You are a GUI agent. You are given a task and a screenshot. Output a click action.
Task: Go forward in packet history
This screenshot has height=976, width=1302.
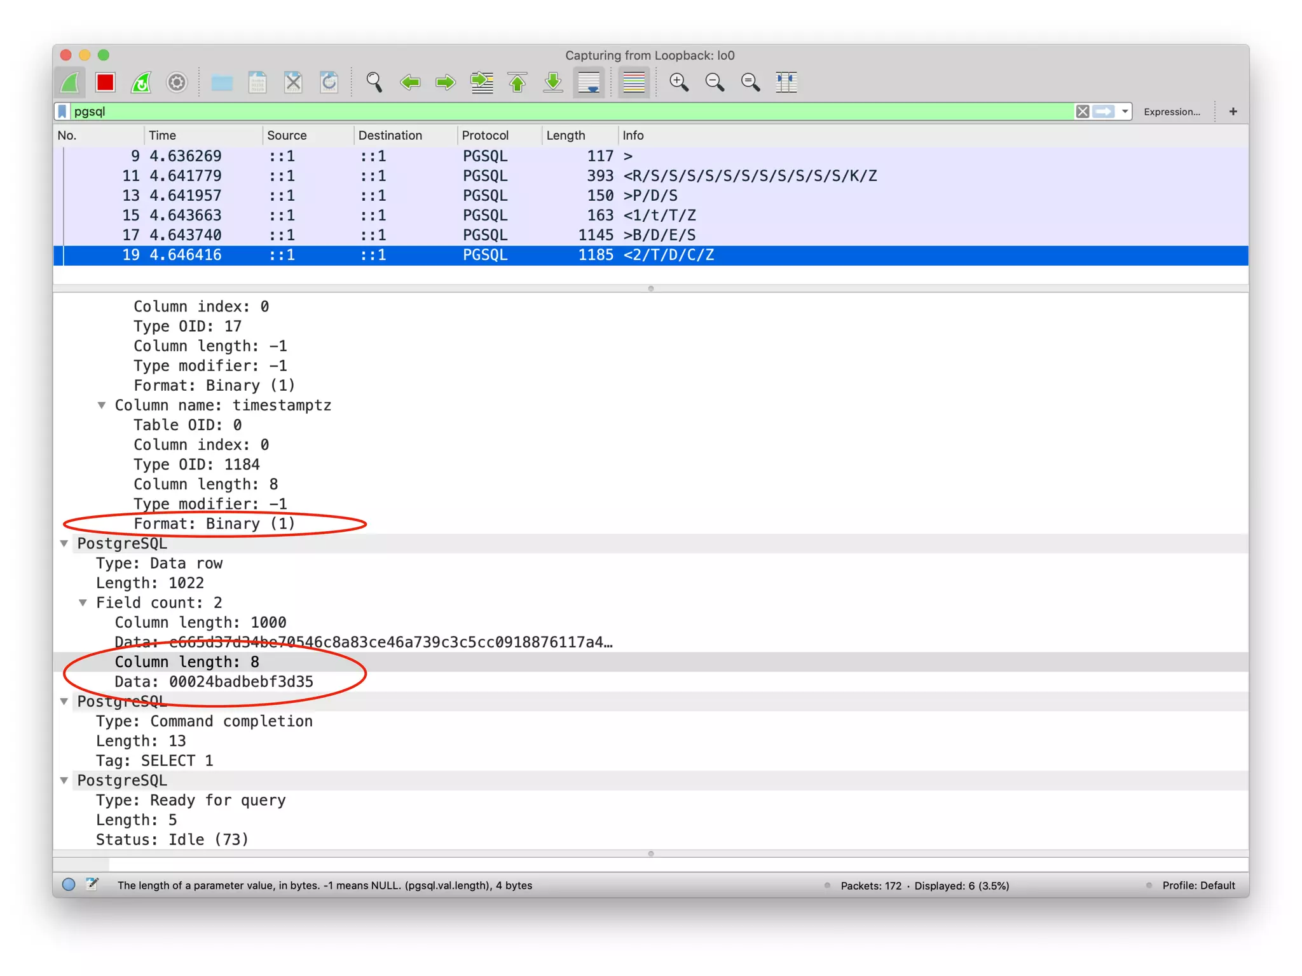click(446, 83)
